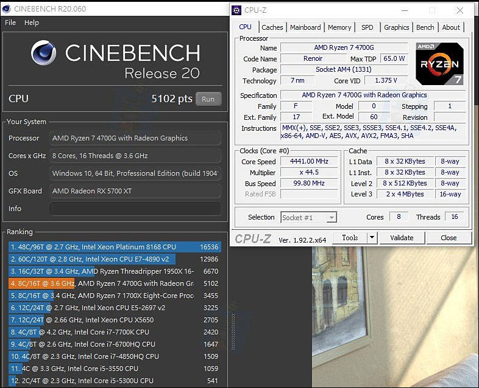479x388 pixels.
Task: Click the AMD Ryzen 7 logo badge
Action: point(439,64)
